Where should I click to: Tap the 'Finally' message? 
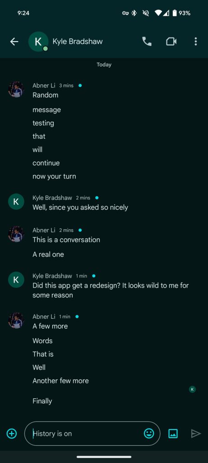coord(42,401)
